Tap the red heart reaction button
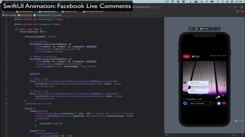245x137 pixels. coord(224,103)
